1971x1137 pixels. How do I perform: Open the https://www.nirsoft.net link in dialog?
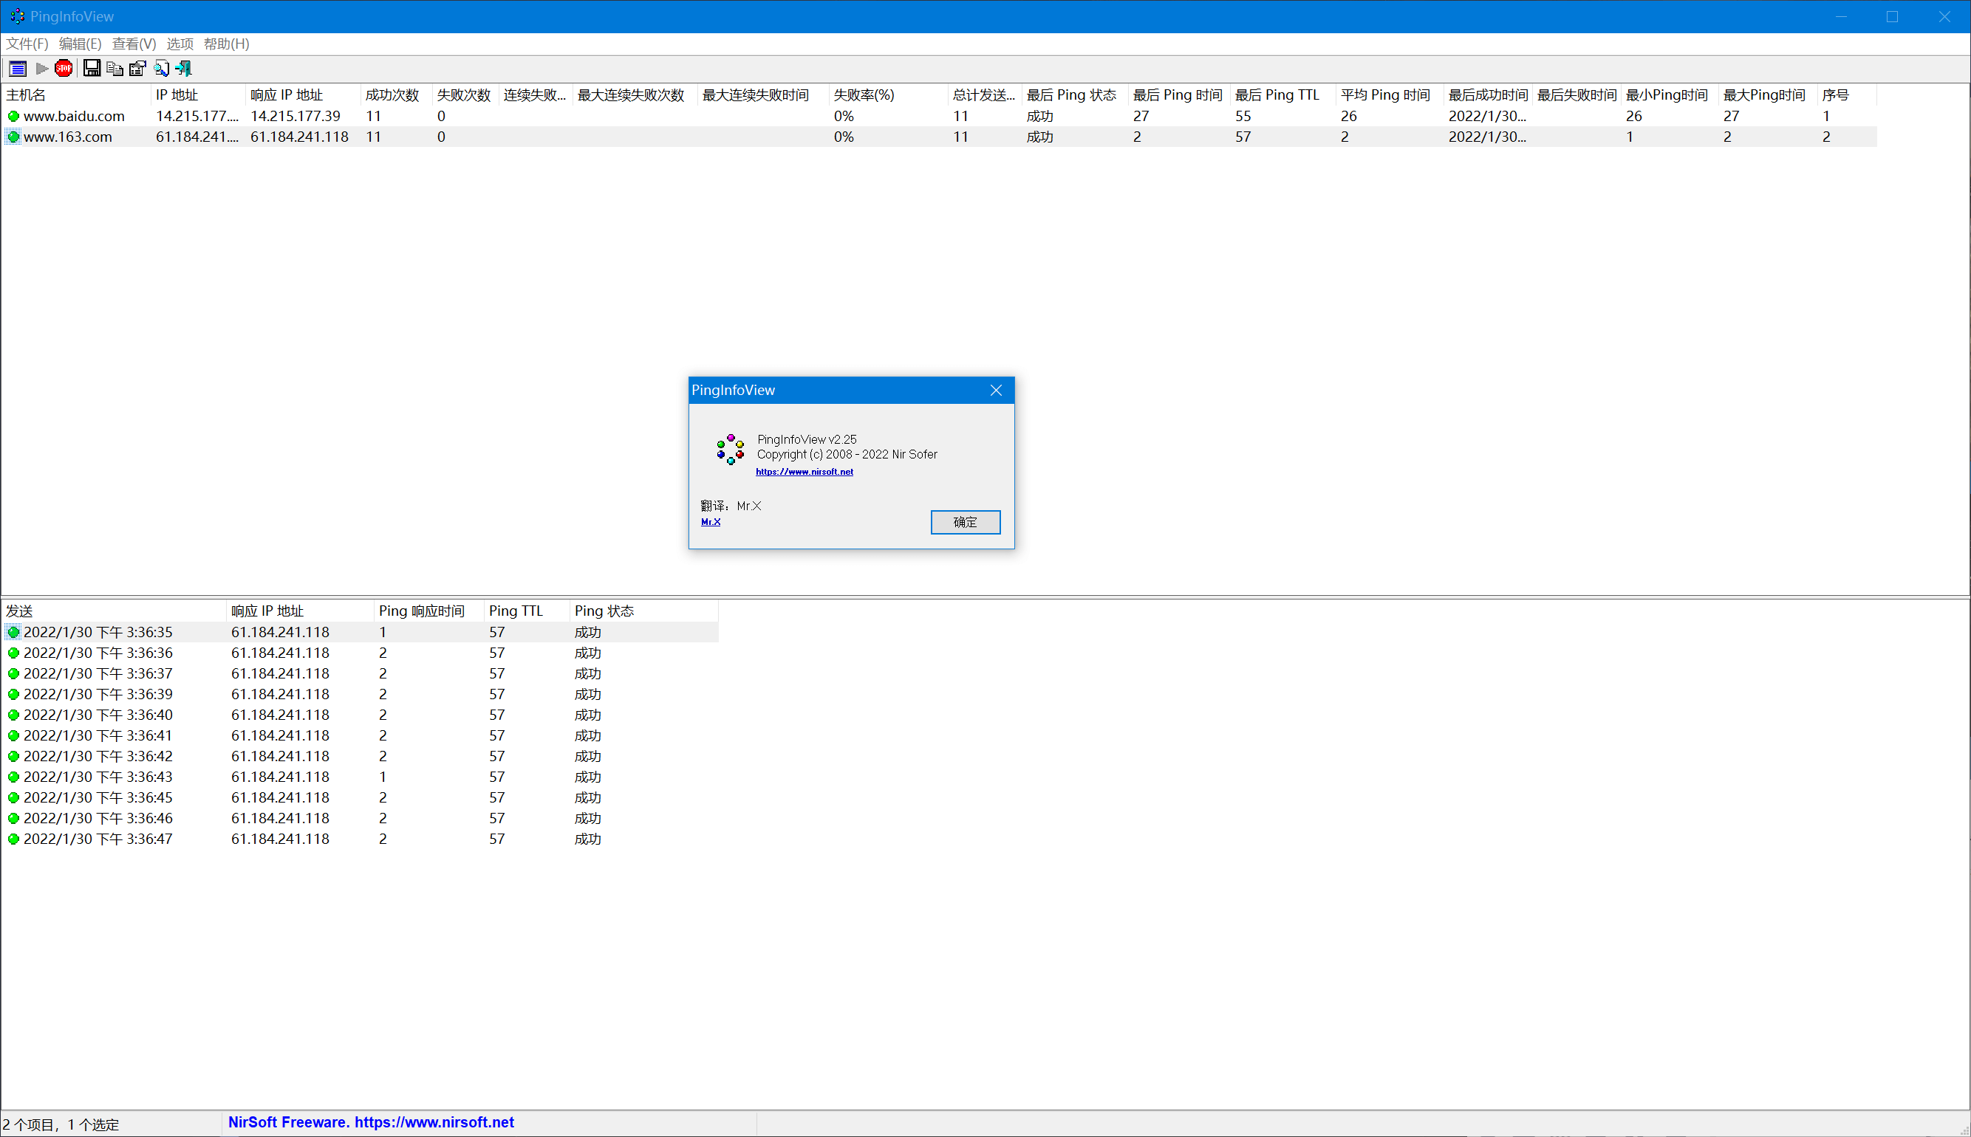tap(804, 472)
